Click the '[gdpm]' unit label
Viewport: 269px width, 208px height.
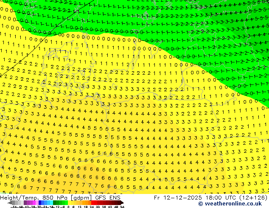(x=81, y=198)
